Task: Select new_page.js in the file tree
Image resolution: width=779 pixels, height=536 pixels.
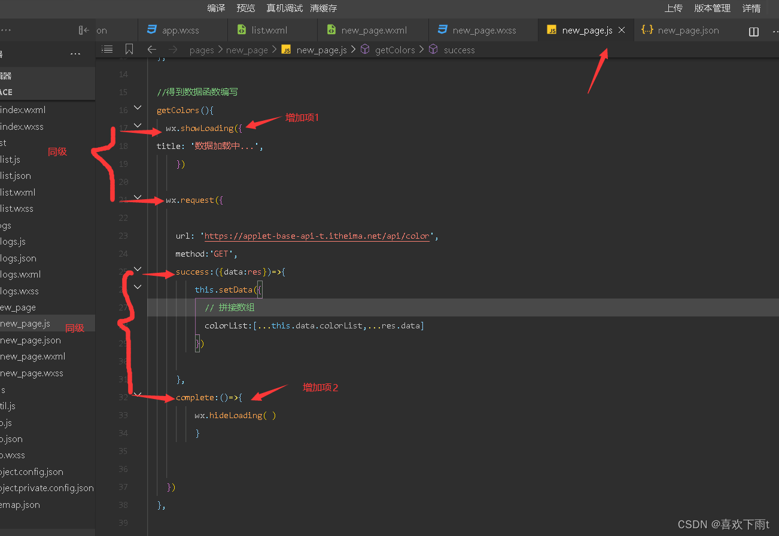Action: 47,324
